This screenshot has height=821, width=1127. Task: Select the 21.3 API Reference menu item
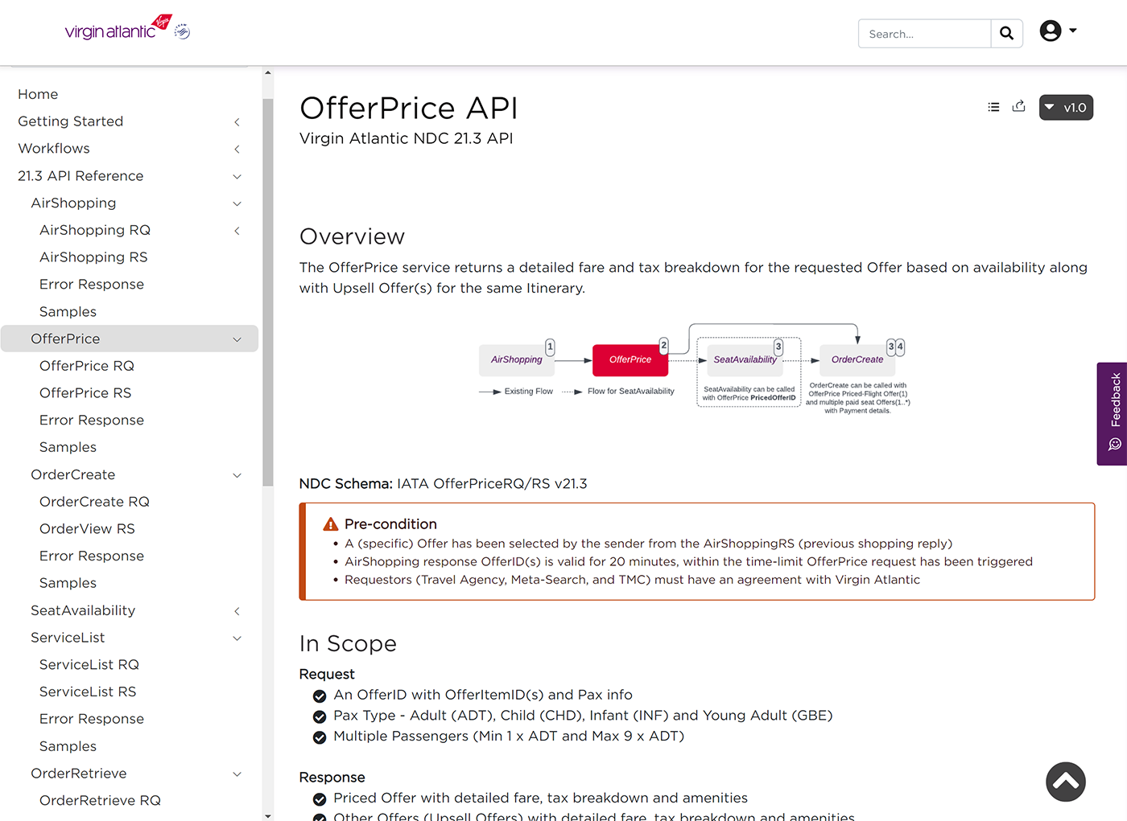pos(80,176)
